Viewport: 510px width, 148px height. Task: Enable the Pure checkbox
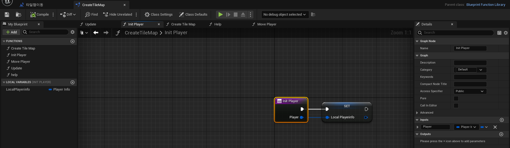(456, 98)
